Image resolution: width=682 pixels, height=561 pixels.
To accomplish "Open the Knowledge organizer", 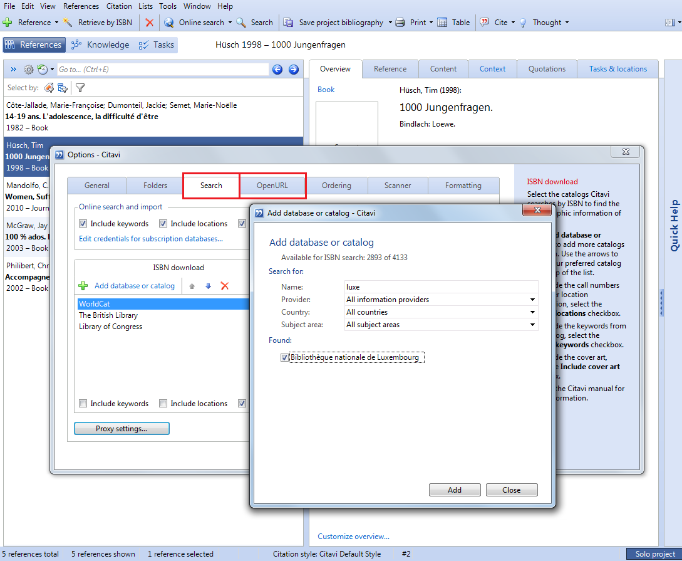I will (x=100, y=45).
